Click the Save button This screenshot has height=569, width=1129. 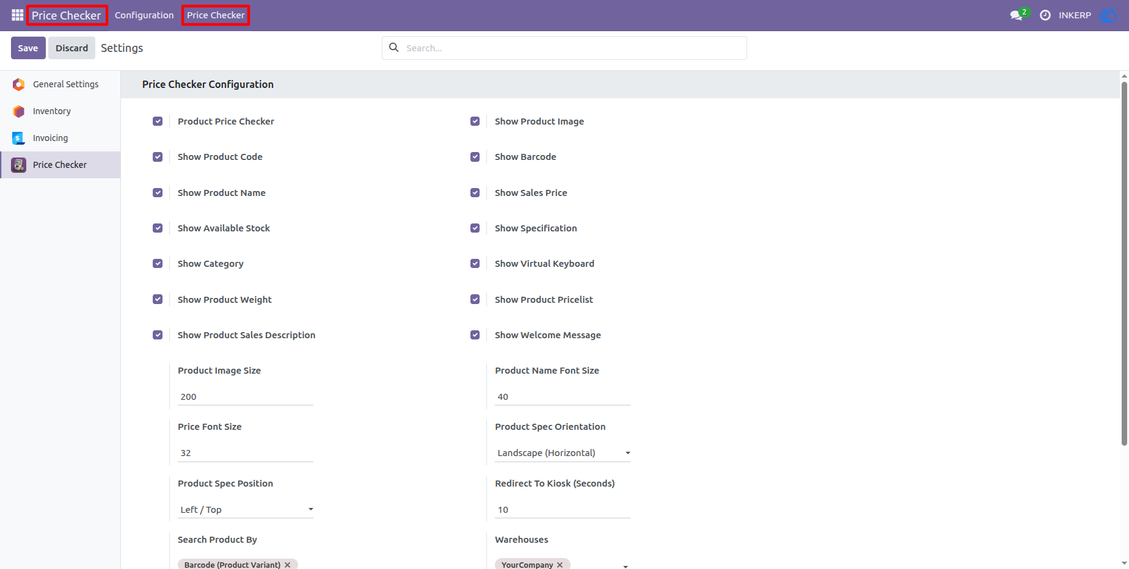coord(28,48)
